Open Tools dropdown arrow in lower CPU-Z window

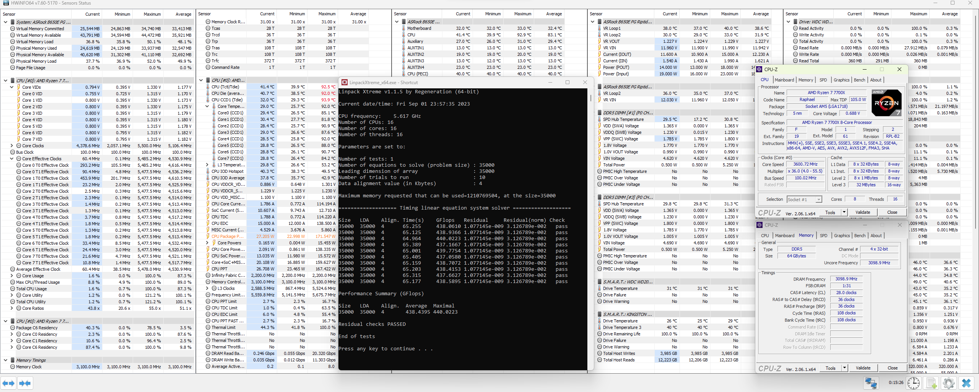pyautogui.click(x=844, y=368)
